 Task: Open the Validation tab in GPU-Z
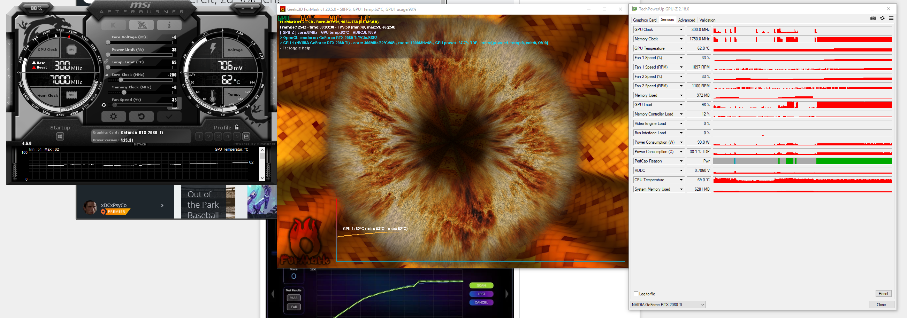coord(707,20)
